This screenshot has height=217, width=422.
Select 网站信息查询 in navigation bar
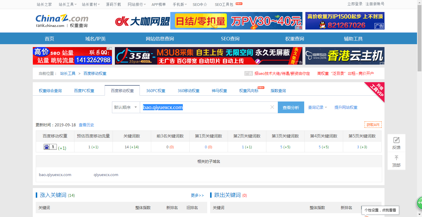click(x=160, y=39)
